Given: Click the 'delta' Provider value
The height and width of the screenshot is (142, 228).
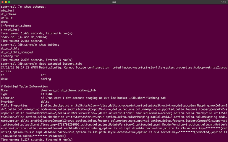Looking at the screenshot, I should click(45, 102).
